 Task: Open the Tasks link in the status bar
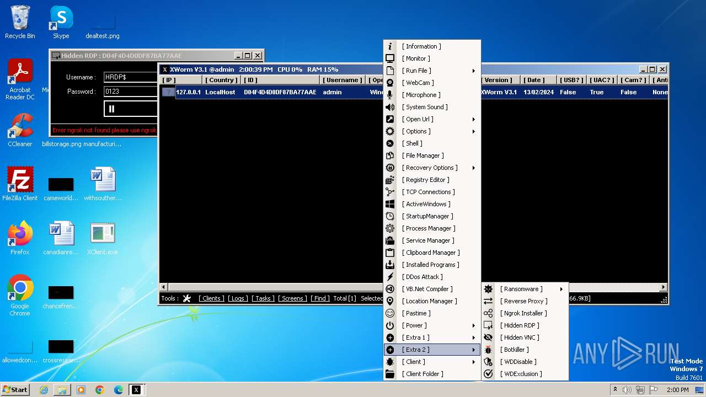tap(263, 298)
